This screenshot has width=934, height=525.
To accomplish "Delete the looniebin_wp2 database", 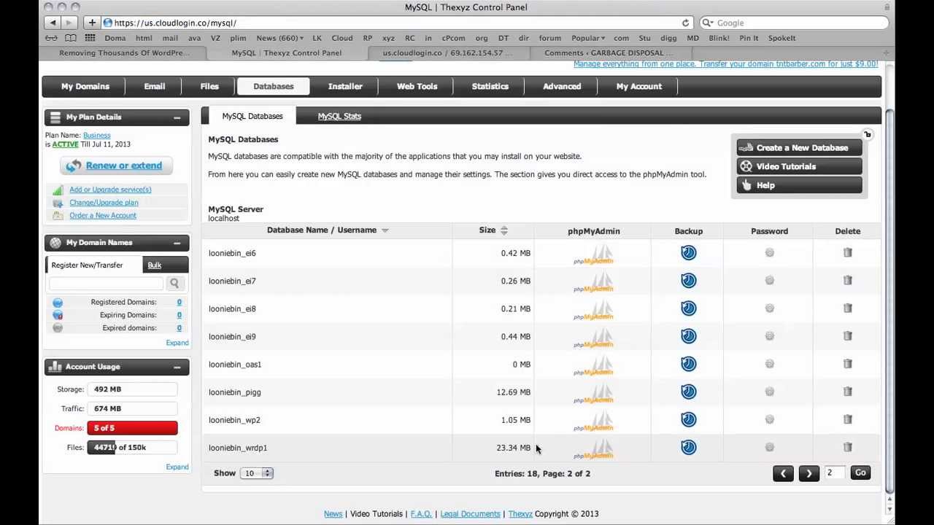I will [x=847, y=419].
